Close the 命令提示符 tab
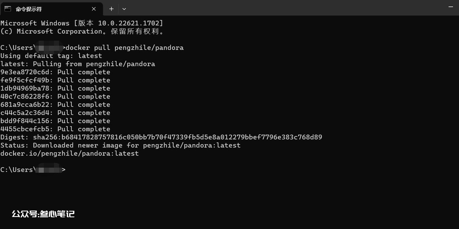The height and width of the screenshot is (229, 459). coord(94,9)
